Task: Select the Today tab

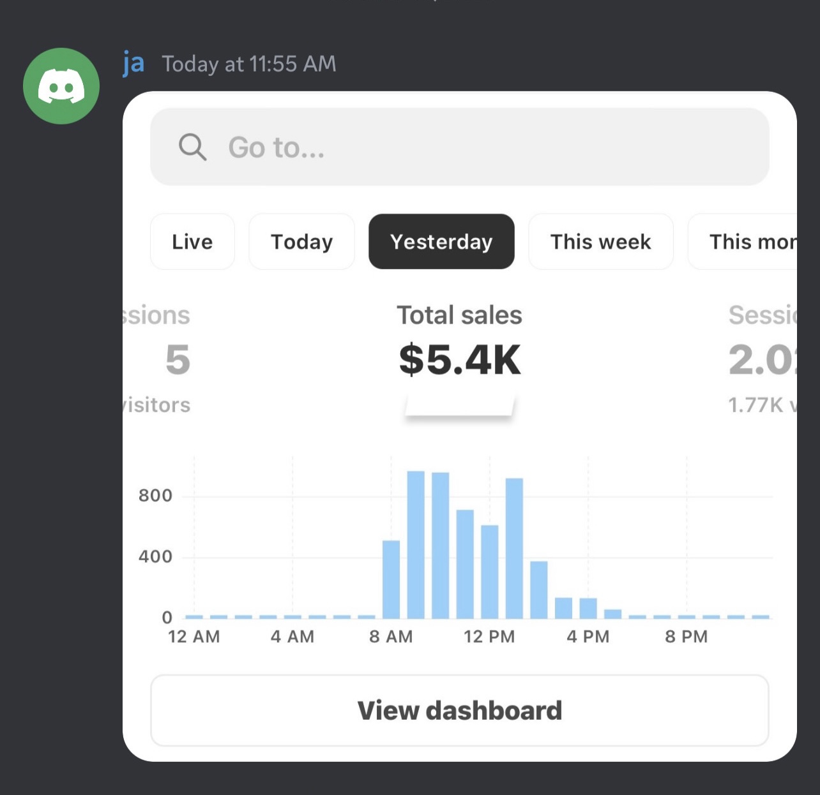Action: 301,242
